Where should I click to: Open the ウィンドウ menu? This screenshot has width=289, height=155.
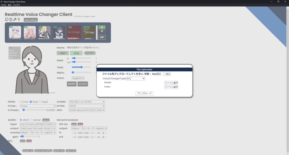tap(16, 5)
